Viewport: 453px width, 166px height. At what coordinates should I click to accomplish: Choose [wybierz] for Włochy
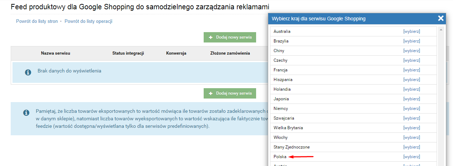click(x=412, y=137)
